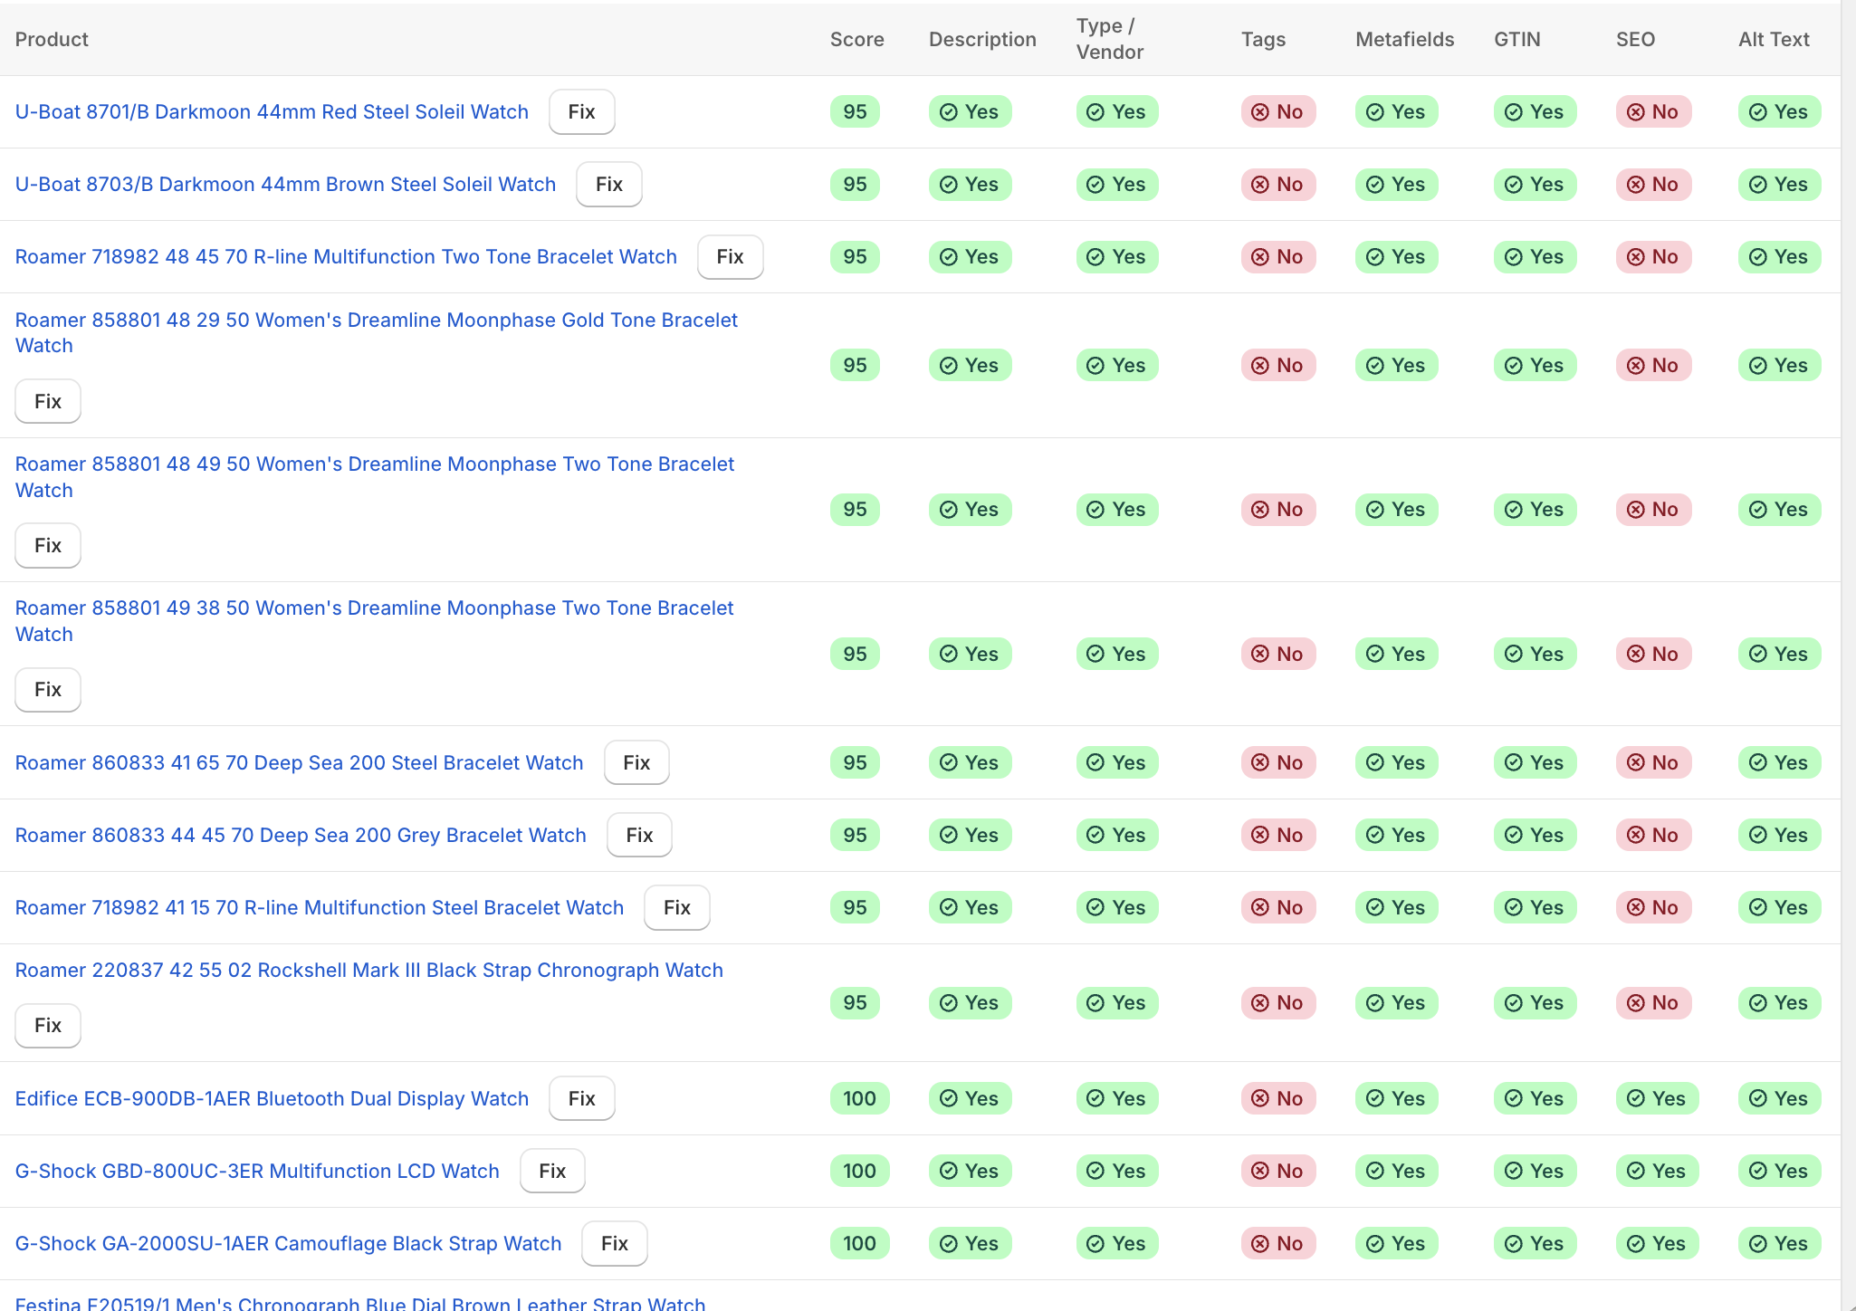Click Fix for Roamer 858801 48 29 50
Image resolution: width=1856 pixels, height=1311 pixels.
click(48, 401)
